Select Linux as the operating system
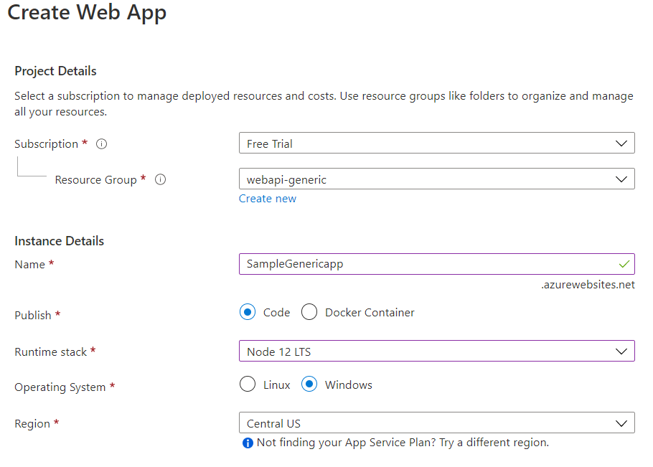 [248, 385]
